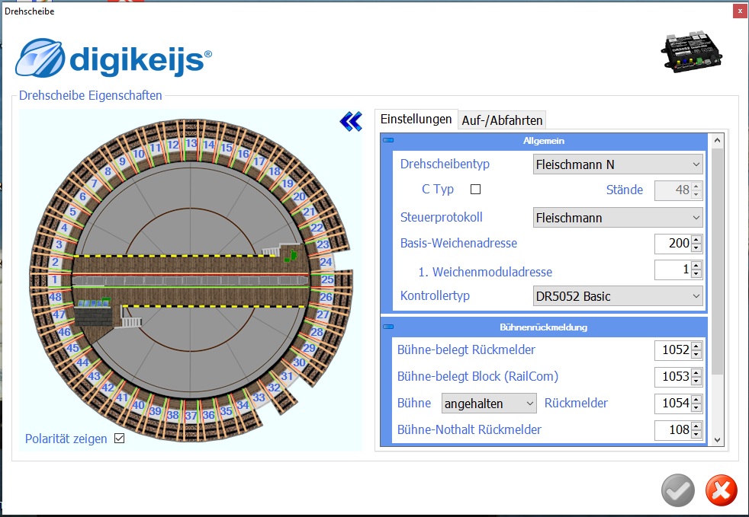Collapse the Bühnenrückmeldung section
Viewport: 749px width, 517px height.
click(x=388, y=327)
